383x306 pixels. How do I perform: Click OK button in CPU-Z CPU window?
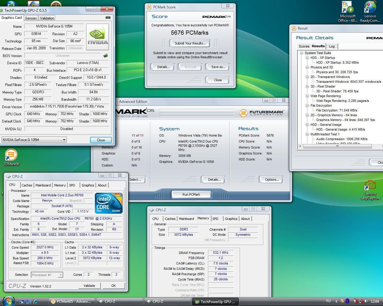(113, 286)
